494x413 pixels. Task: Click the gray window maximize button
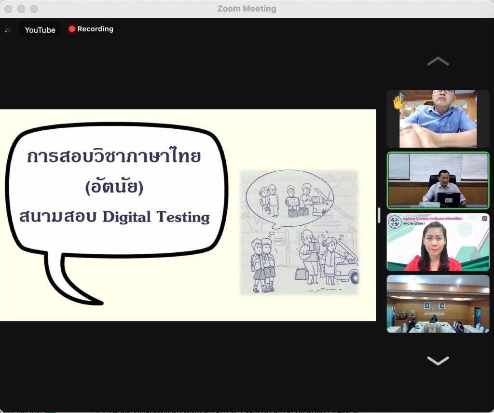tap(34, 9)
